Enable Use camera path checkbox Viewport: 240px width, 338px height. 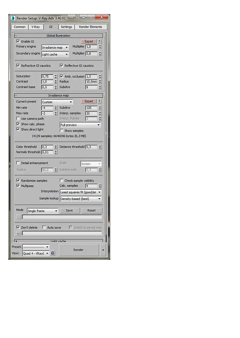coord(18,119)
